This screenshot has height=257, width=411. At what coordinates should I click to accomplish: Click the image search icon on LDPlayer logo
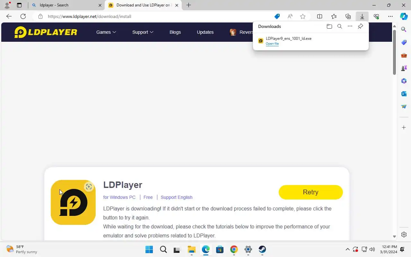(x=89, y=187)
